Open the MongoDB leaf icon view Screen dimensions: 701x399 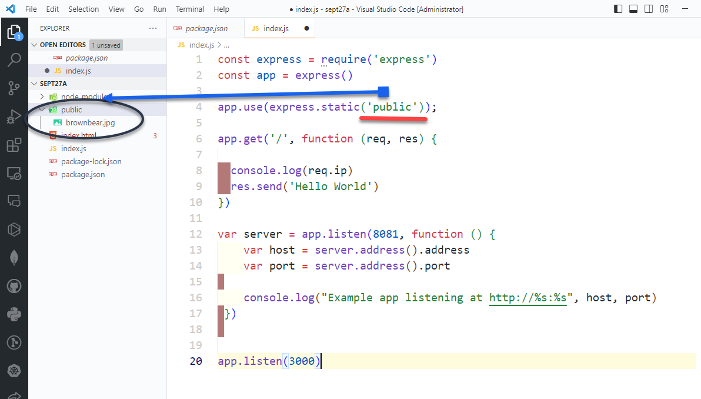tap(14, 258)
